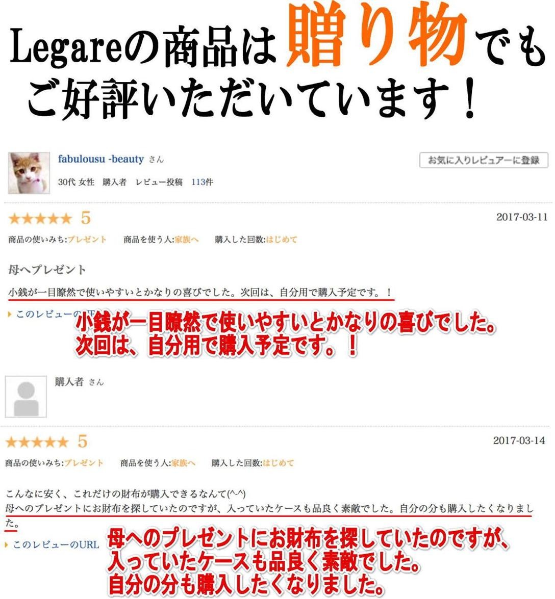Select 家族へ tag in first review
This screenshot has width=555, height=599.
pos(187,240)
